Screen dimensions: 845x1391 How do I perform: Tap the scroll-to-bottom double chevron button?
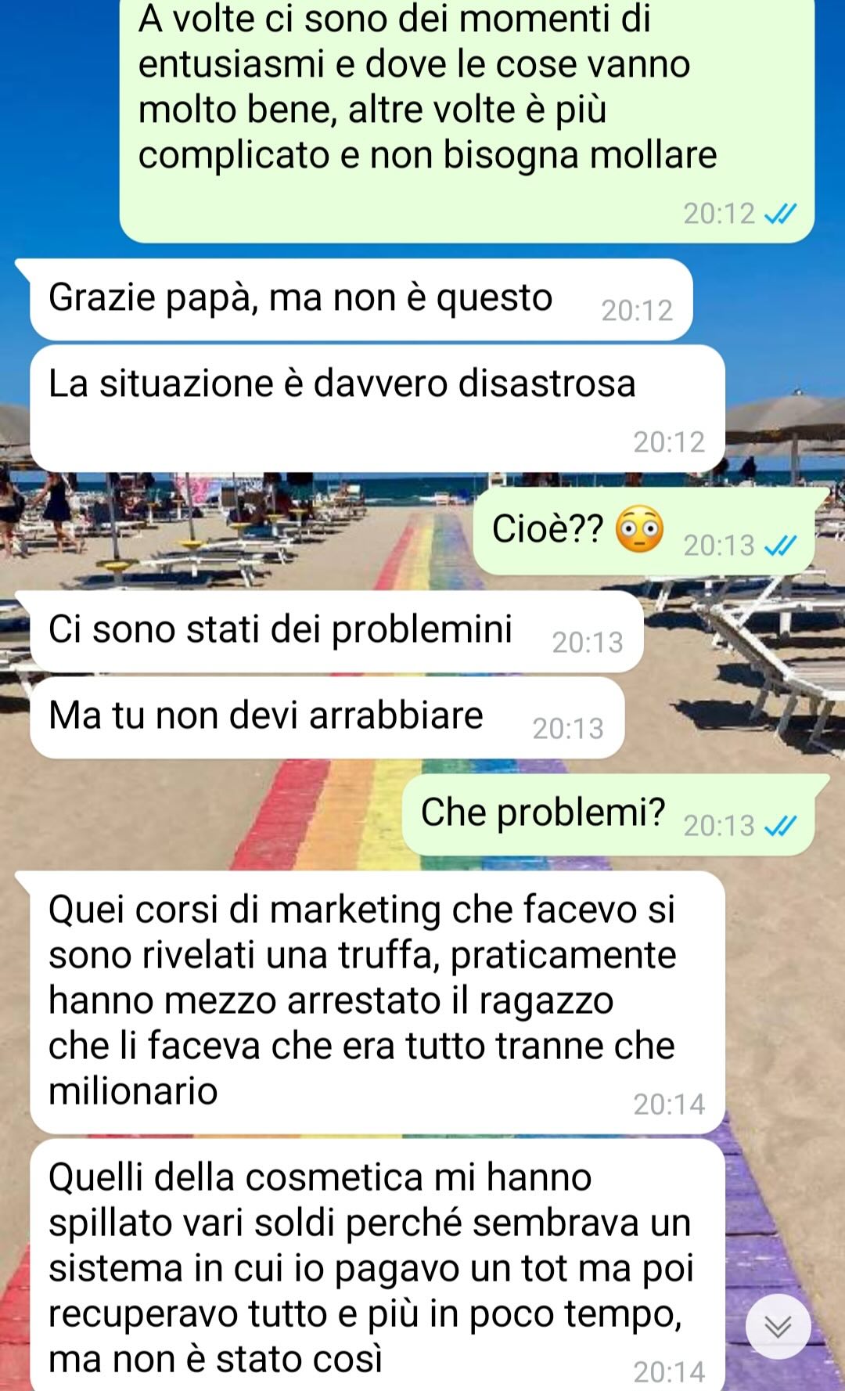[778, 1326]
